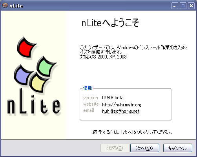Image resolution: width=197 pixels, height=157 pixels.
Task: Click the nLite title bar text
Action: coord(16,6)
